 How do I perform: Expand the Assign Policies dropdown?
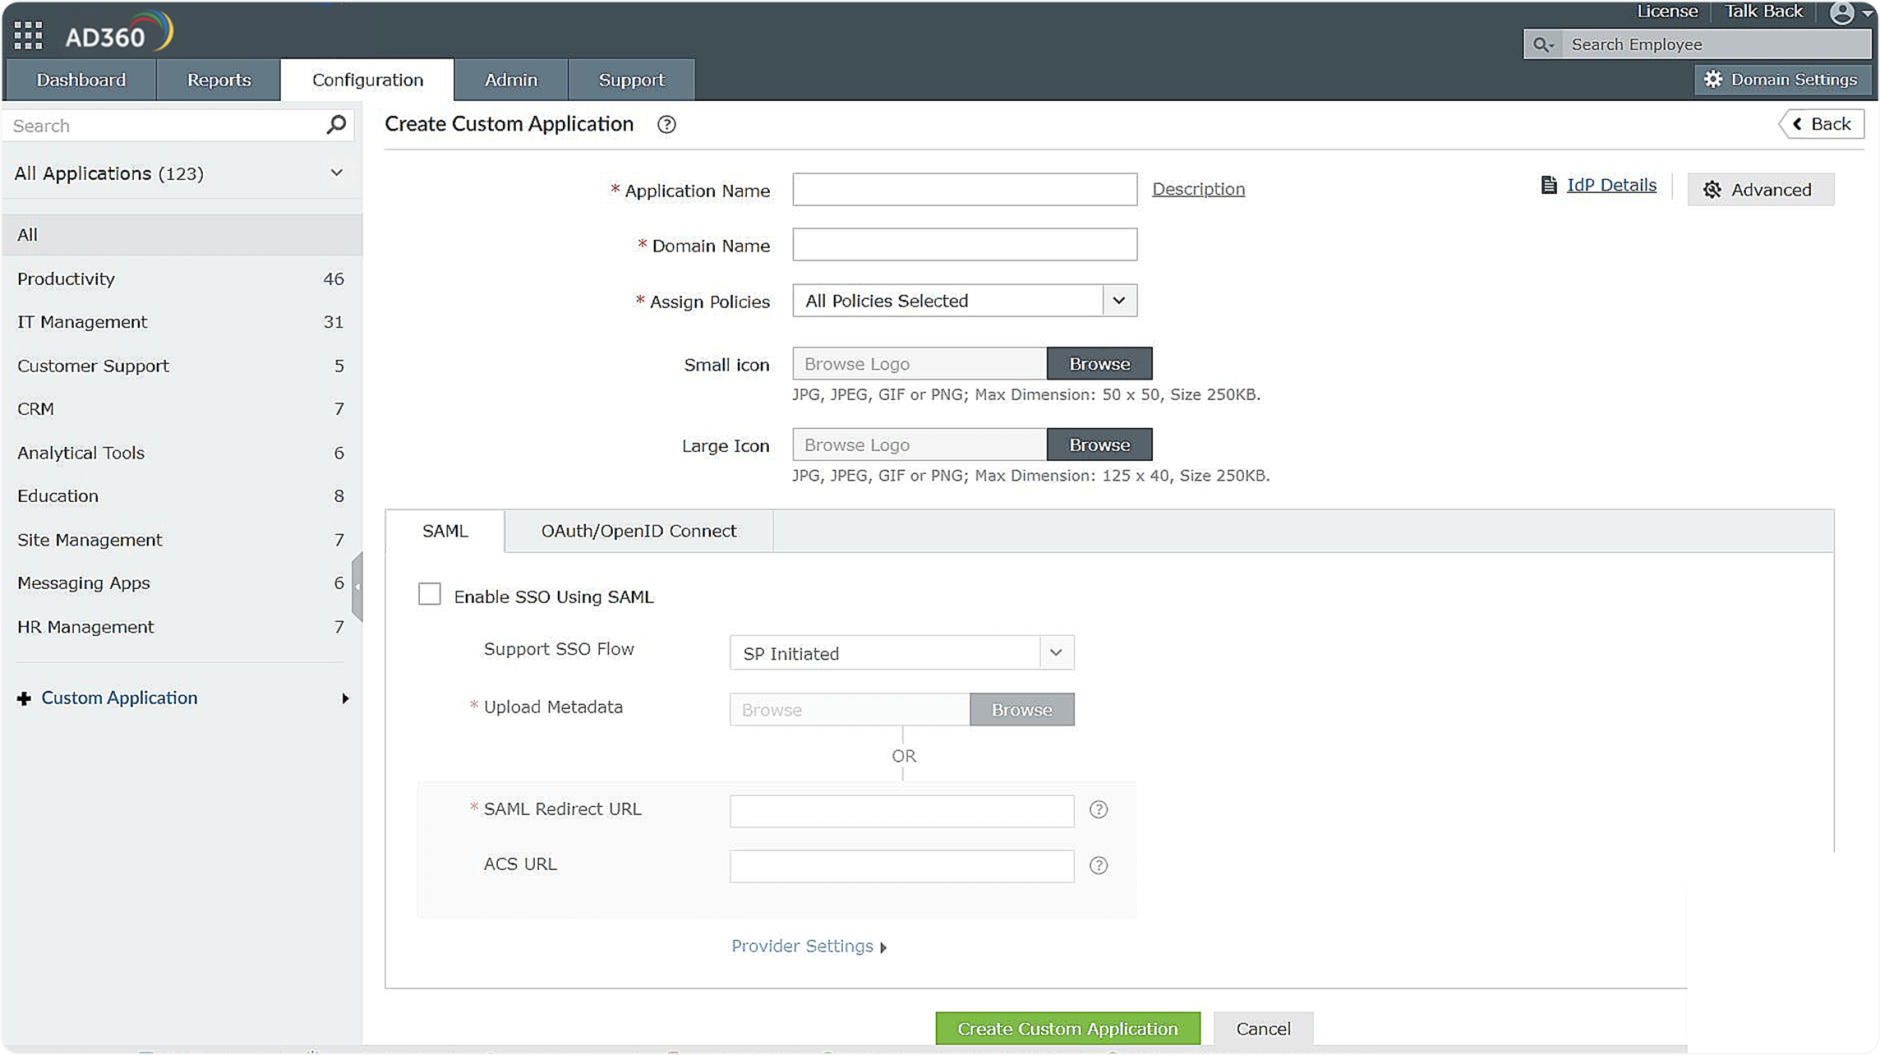click(x=1118, y=301)
